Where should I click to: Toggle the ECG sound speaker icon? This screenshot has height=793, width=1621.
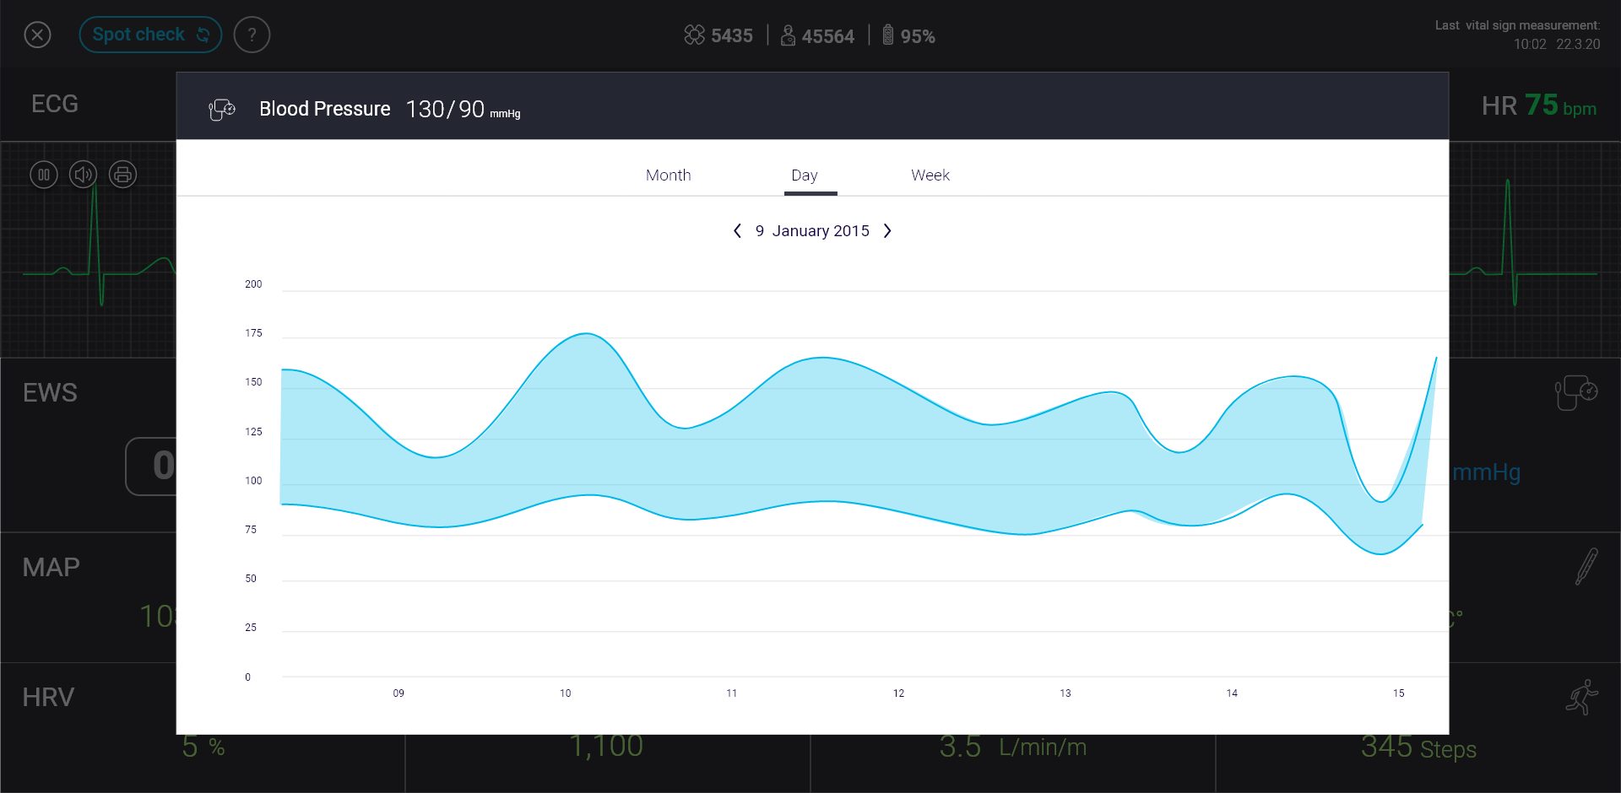point(83,175)
